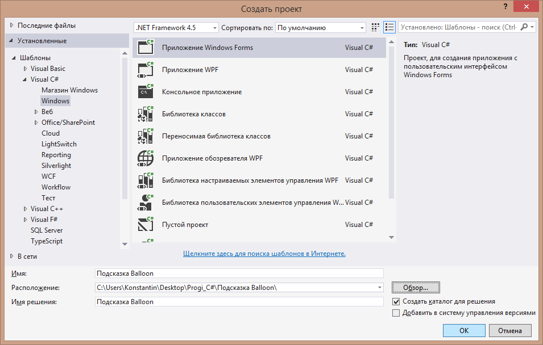Click the tree panel scrollbar down arrow
Screen dimensions: 543x345
click(125, 244)
